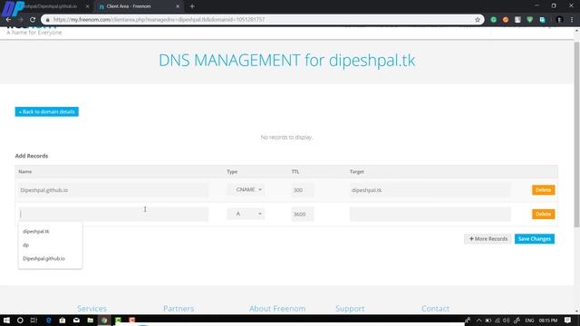Save the DNS changes
The width and height of the screenshot is (580, 326).
click(535, 239)
